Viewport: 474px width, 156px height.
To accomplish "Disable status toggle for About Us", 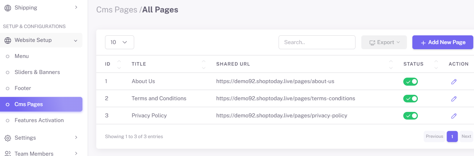I will (411, 82).
